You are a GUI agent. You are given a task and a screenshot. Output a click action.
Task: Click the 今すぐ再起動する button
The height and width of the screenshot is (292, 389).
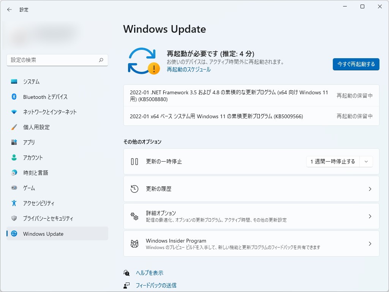coord(356,64)
